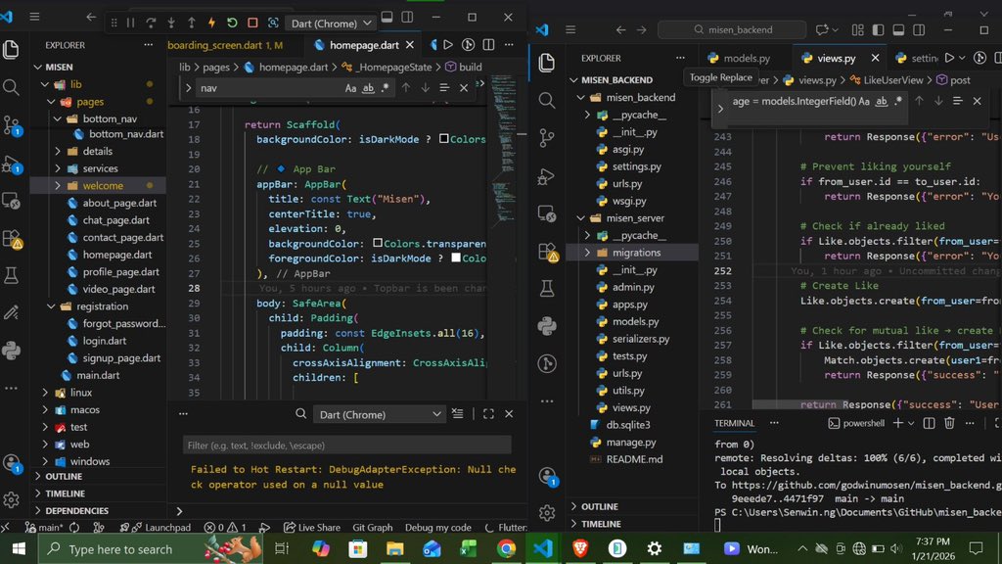1002x564 pixels.
Task: Run Python file play button in misen_backend
Action: tap(949, 58)
